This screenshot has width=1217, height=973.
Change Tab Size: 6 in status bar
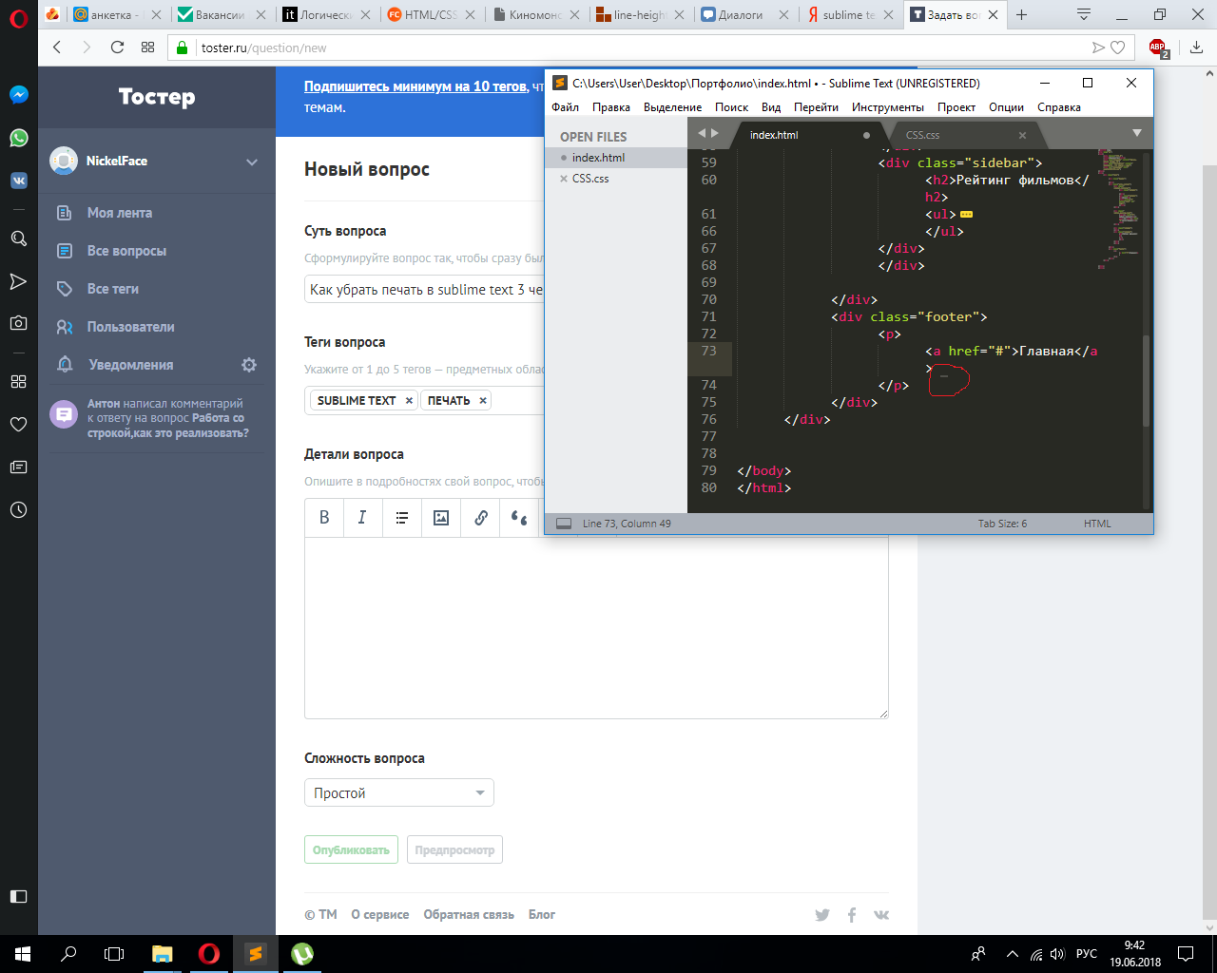1002,524
